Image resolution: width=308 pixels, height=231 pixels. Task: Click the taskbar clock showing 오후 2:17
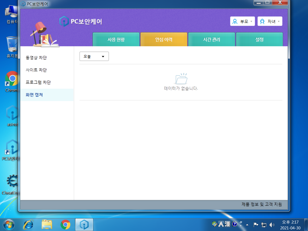(290, 225)
